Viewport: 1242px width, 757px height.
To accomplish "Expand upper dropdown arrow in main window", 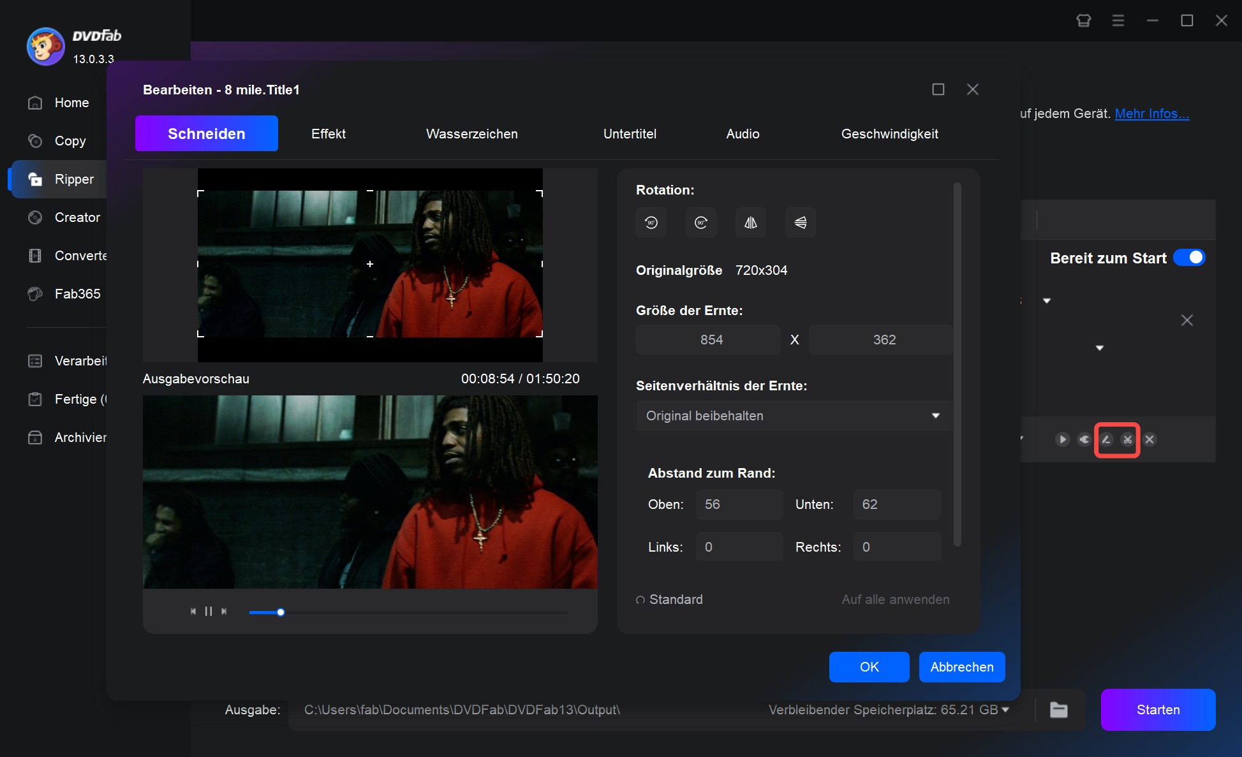I will coord(1047,301).
